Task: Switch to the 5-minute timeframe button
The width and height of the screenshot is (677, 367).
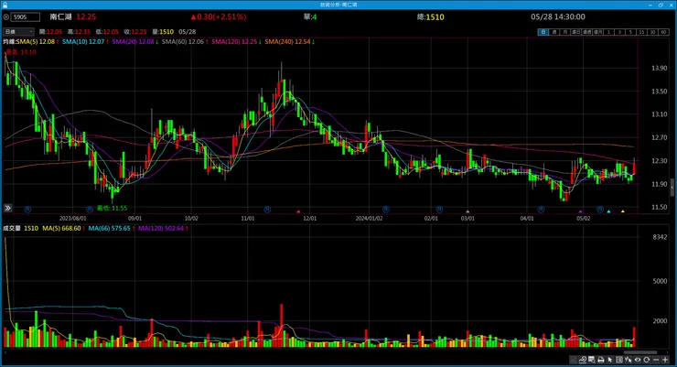Action: pos(630,32)
